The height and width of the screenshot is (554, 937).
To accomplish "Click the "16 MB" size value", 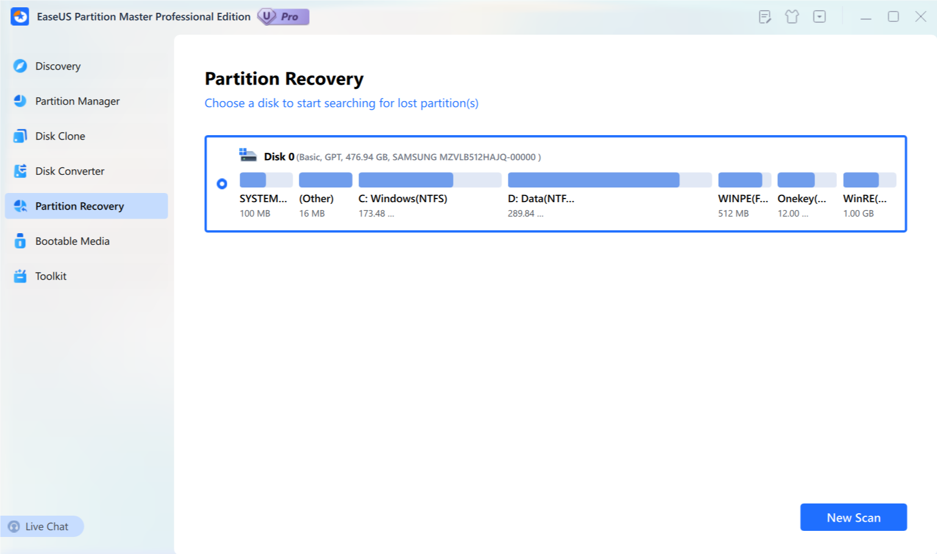I will tap(312, 214).
